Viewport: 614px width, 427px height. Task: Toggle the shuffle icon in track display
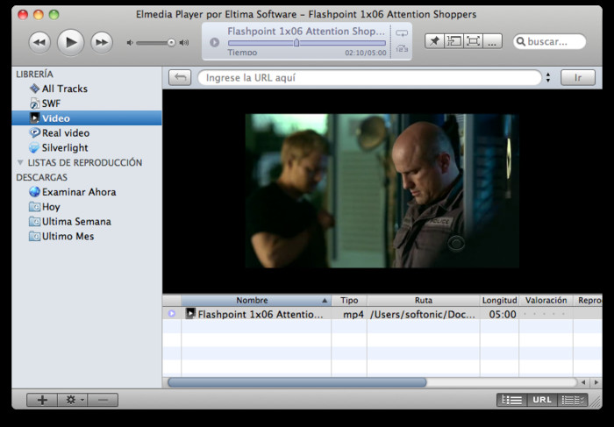tap(402, 48)
